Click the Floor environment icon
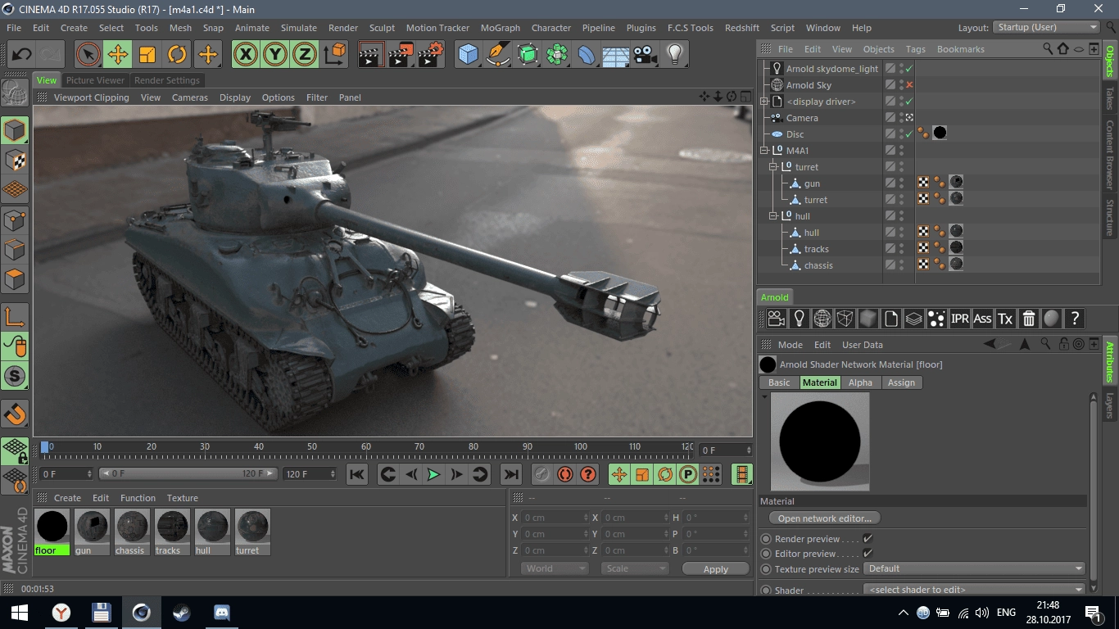 coord(616,55)
